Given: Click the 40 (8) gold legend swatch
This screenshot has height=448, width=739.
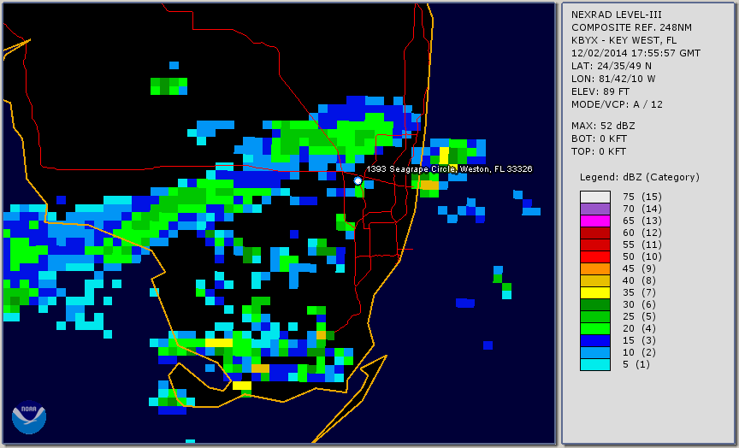Looking at the screenshot, I should 595,280.
